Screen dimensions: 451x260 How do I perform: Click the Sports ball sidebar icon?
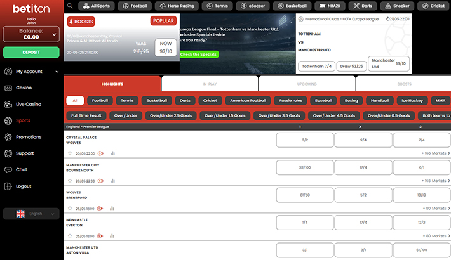click(x=8, y=120)
